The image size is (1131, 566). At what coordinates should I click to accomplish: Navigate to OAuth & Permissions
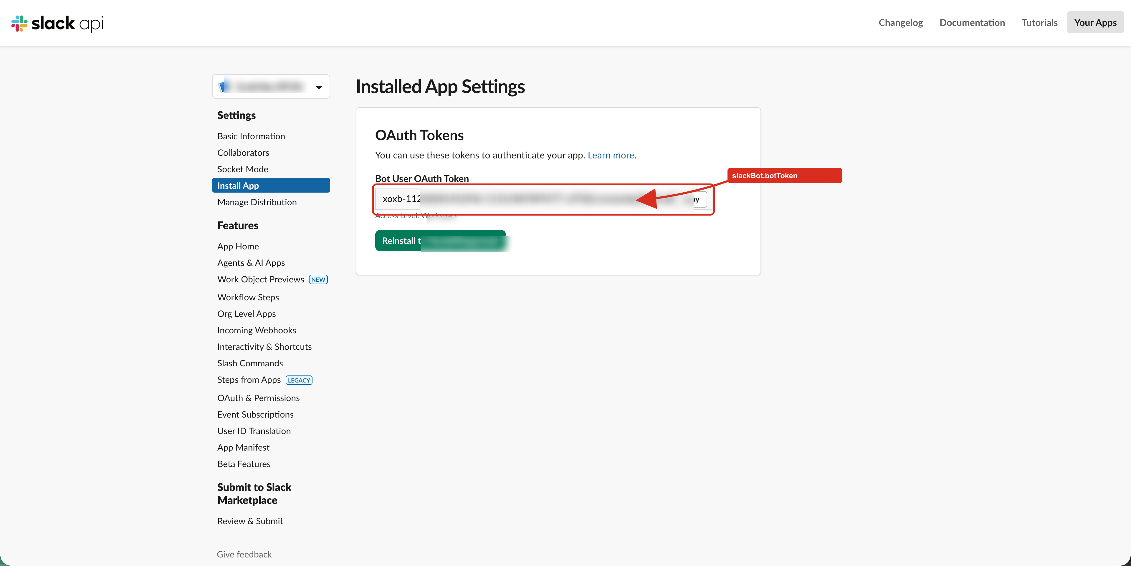258,398
